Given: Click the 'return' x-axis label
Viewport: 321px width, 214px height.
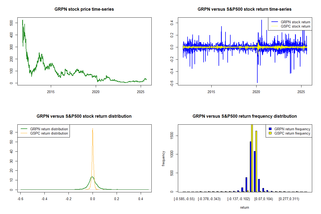Looking at the screenshot, I should point(244,207).
